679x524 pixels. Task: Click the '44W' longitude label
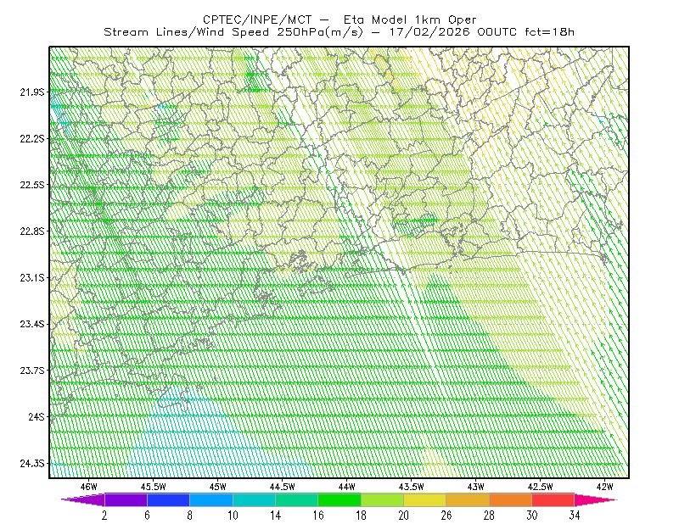[x=347, y=487]
